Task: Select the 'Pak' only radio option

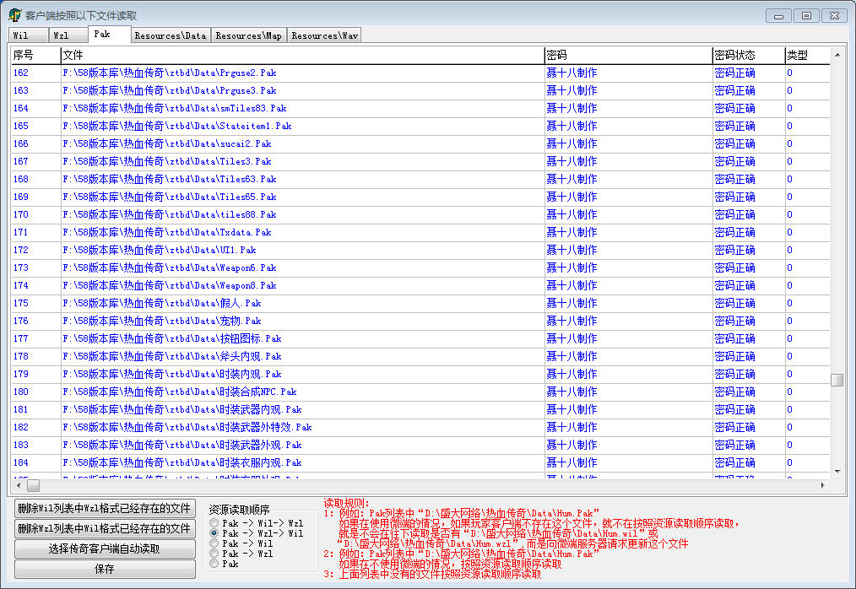Action: (214, 564)
